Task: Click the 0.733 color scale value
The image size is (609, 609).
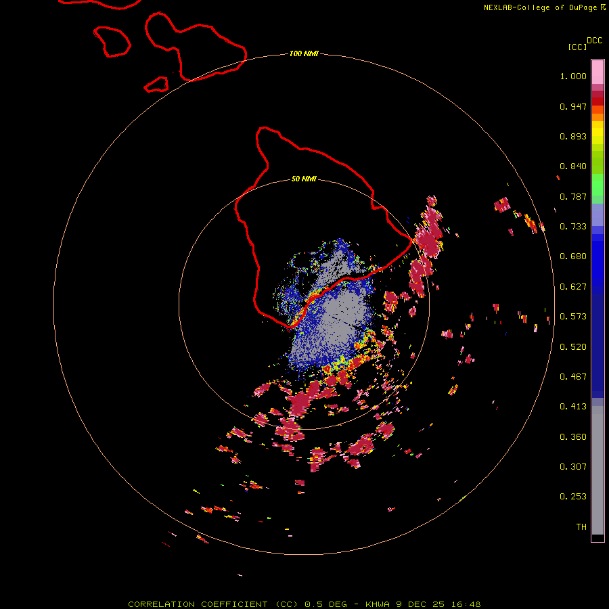Action: click(x=573, y=227)
